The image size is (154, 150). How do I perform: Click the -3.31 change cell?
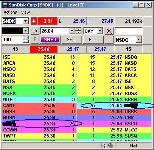coord(48,21)
